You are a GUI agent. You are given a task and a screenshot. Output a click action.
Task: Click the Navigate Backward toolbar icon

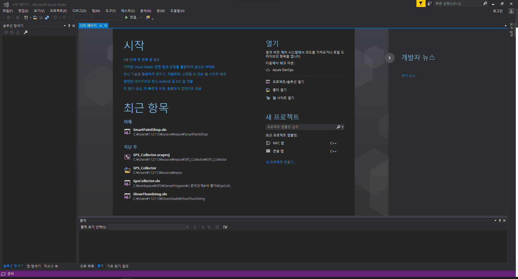coord(9,17)
